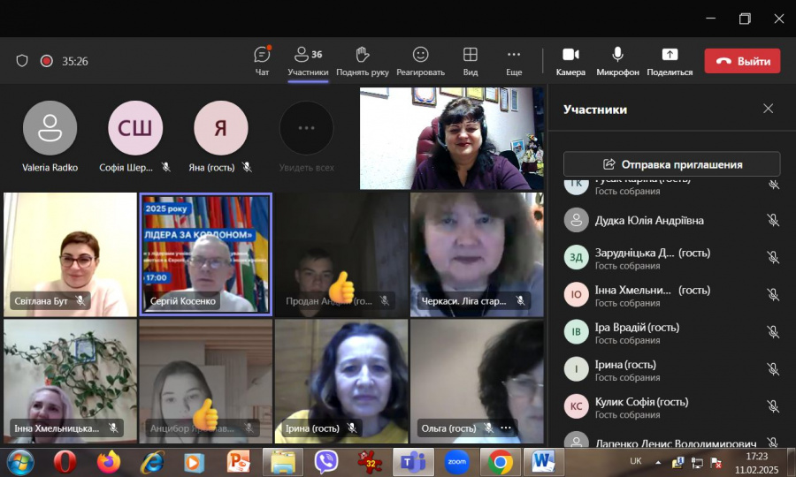
Task: Click muted mic icon beside Яна (гость)
Action: click(x=247, y=167)
